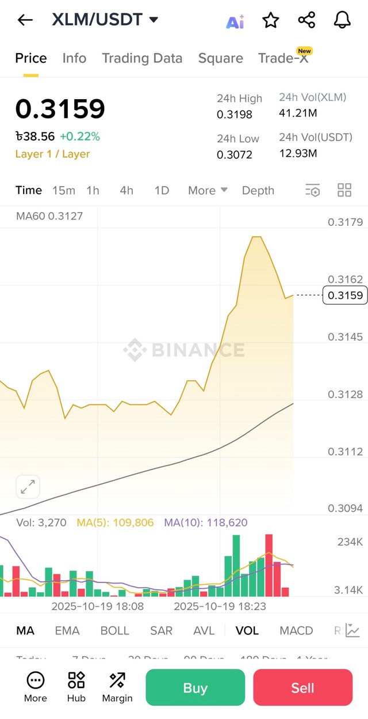Enable the MACD indicator

(296, 631)
